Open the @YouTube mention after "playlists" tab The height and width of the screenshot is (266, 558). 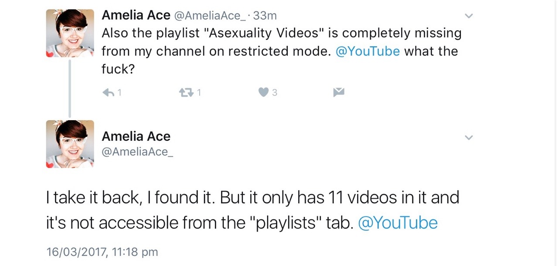coord(398,223)
